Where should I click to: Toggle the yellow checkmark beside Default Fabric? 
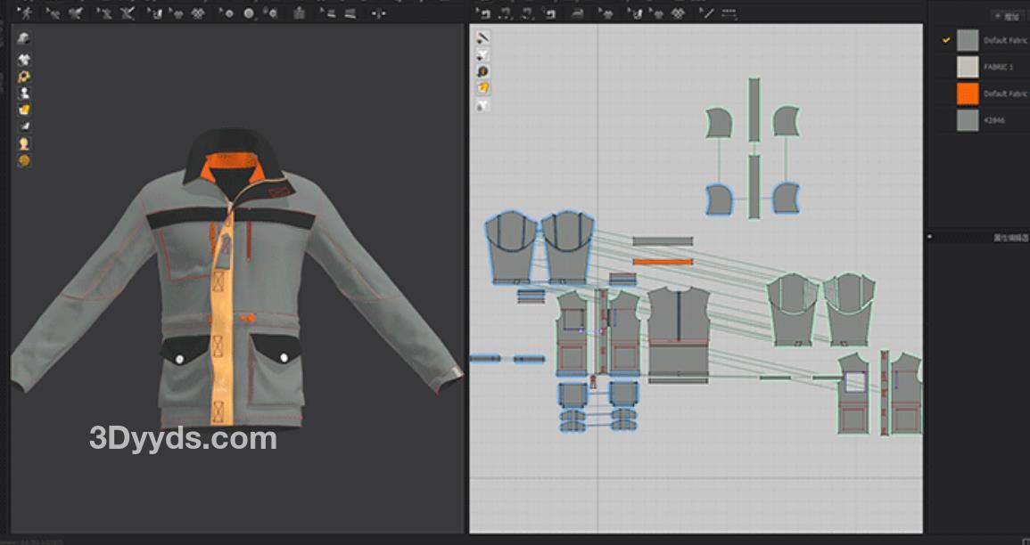pyautogui.click(x=946, y=40)
